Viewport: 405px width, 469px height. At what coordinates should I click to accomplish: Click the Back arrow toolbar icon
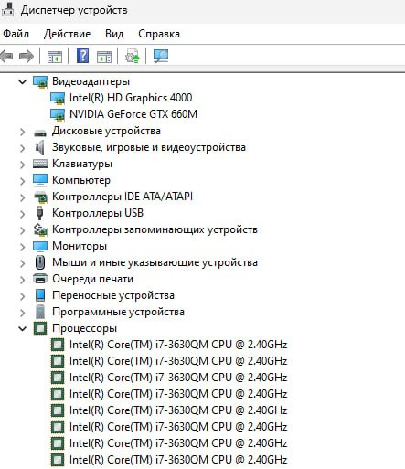(x=6, y=57)
